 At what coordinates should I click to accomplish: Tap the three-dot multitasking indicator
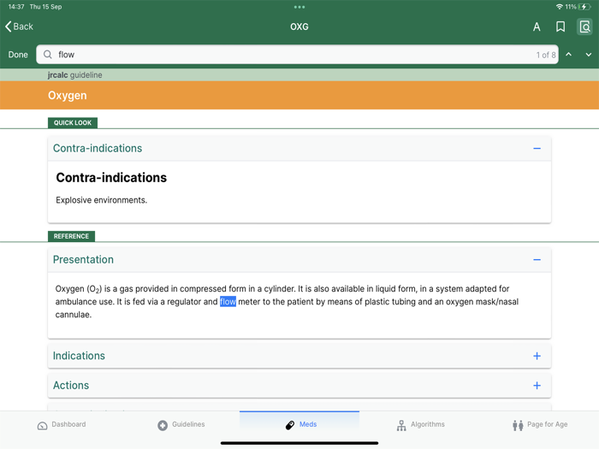(299, 7)
